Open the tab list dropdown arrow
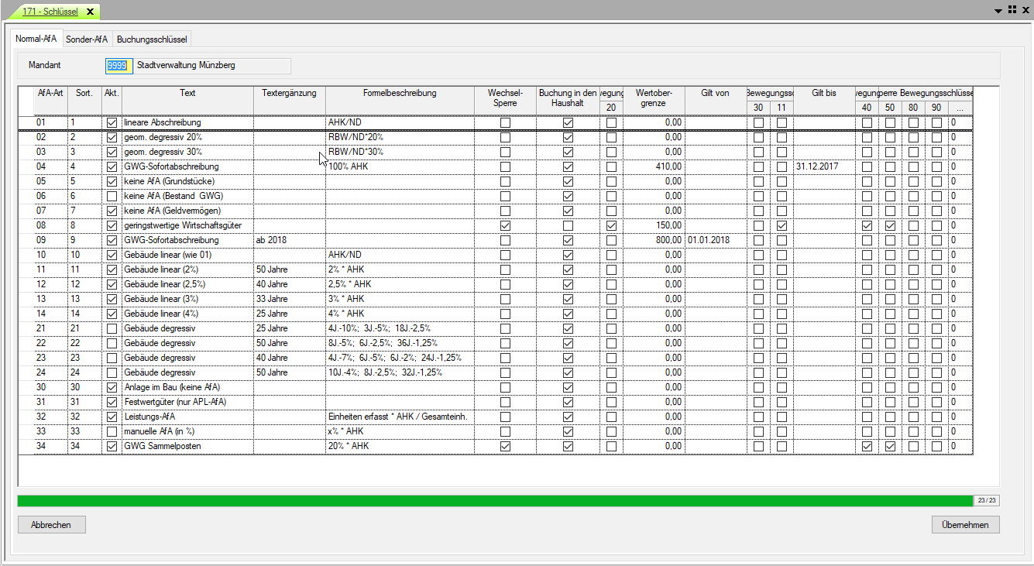The width and height of the screenshot is (1034, 566). 998,10
